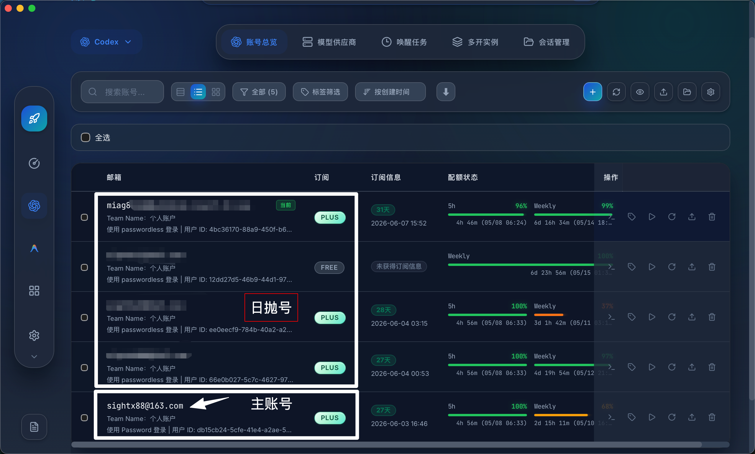Click the download arrow toolbar button
This screenshot has width=755, height=454.
446,92
